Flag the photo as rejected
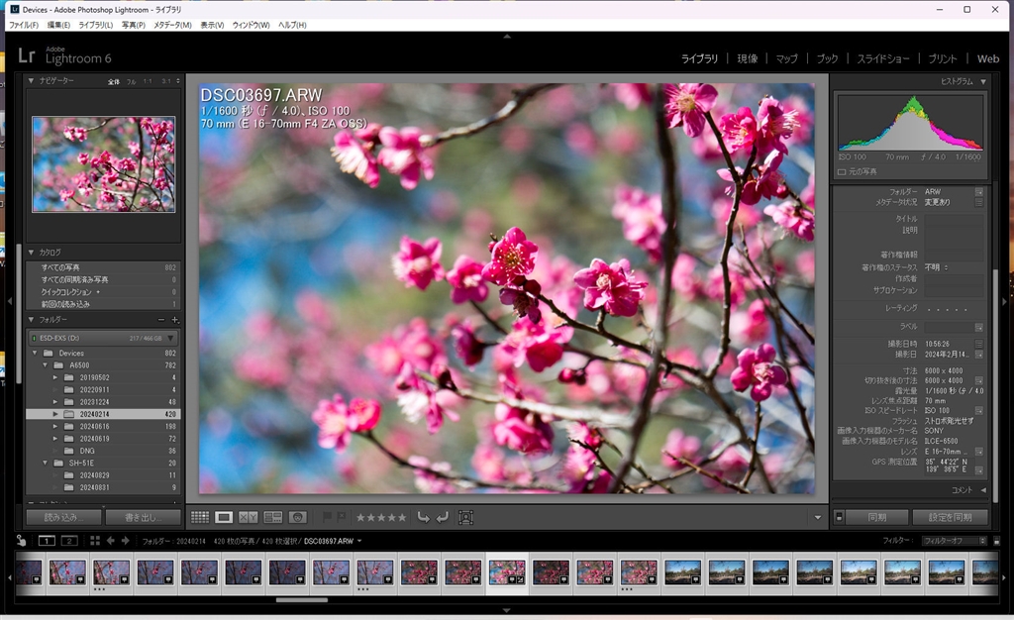1014x620 pixels. (x=340, y=516)
